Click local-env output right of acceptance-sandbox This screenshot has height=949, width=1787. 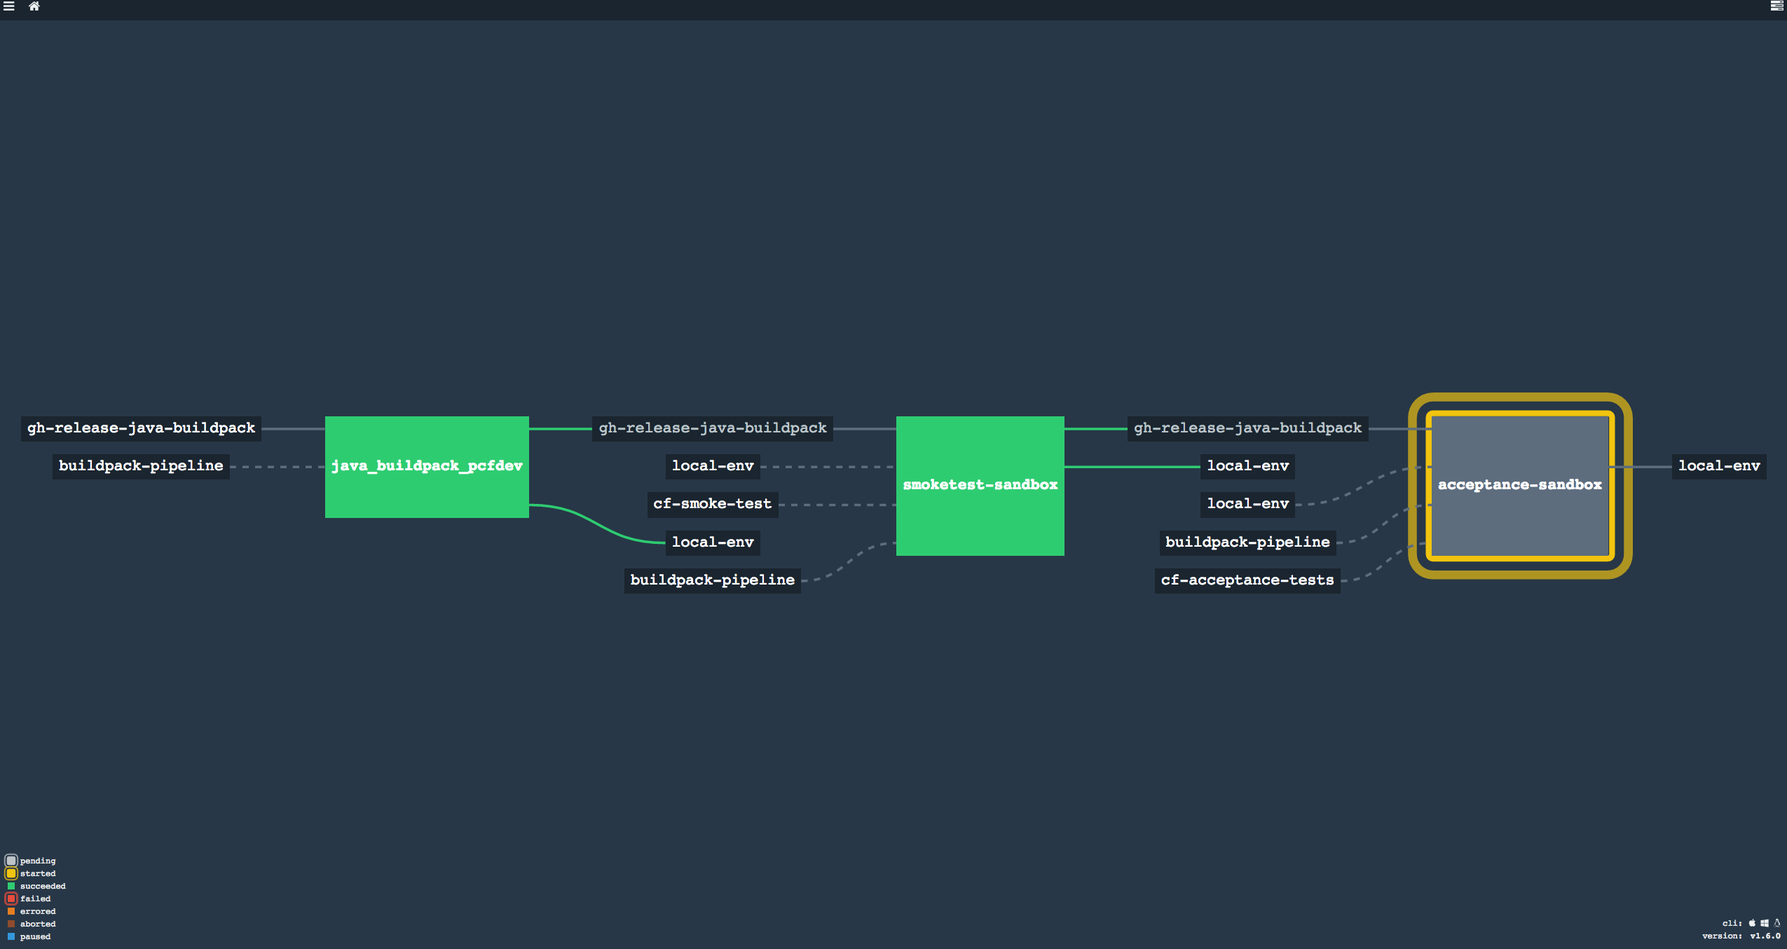(1718, 466)
